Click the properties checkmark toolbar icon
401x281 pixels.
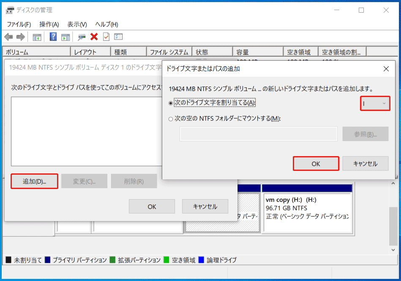[106, 37]
